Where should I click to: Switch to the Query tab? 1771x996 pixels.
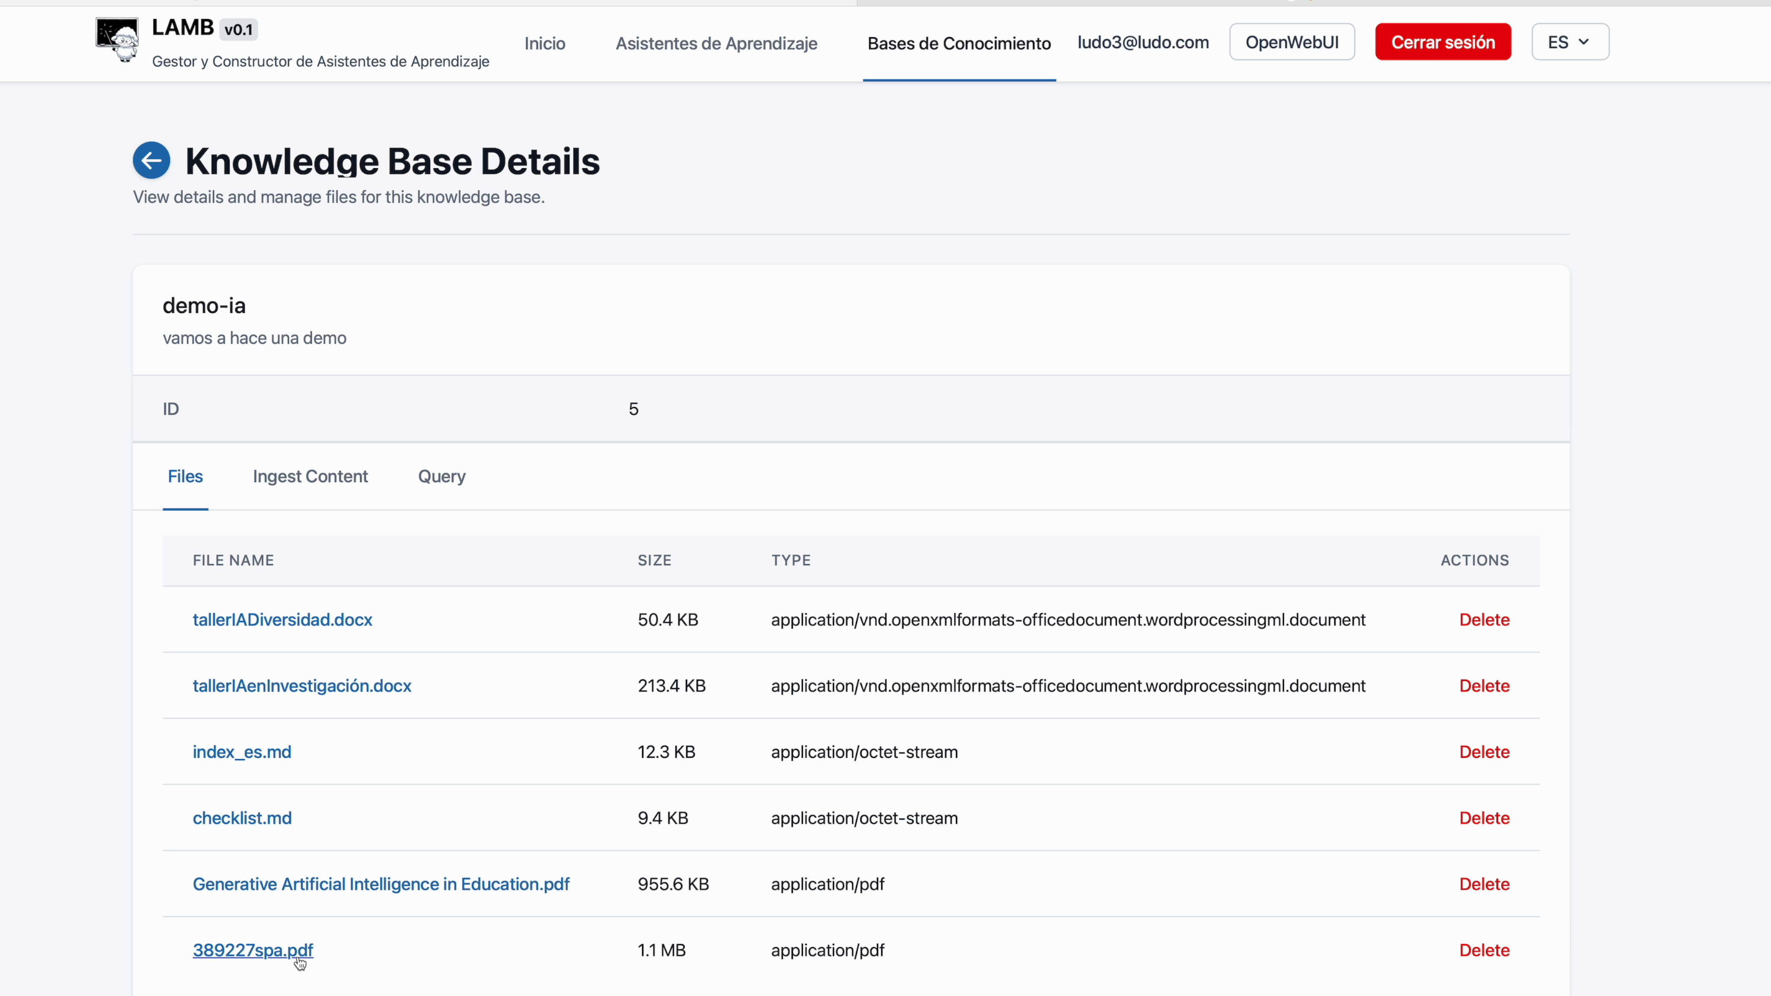click(x=441, y=476)
